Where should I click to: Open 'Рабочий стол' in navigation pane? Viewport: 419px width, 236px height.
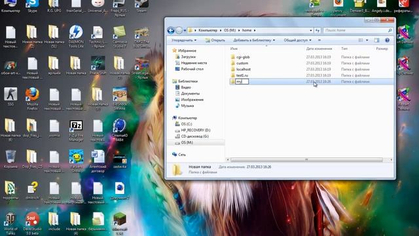(192, 69)
